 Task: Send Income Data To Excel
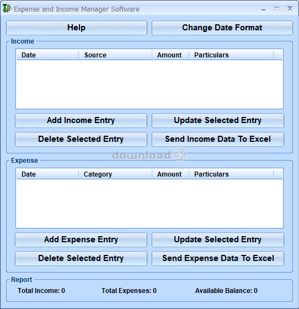coord(218,139)
